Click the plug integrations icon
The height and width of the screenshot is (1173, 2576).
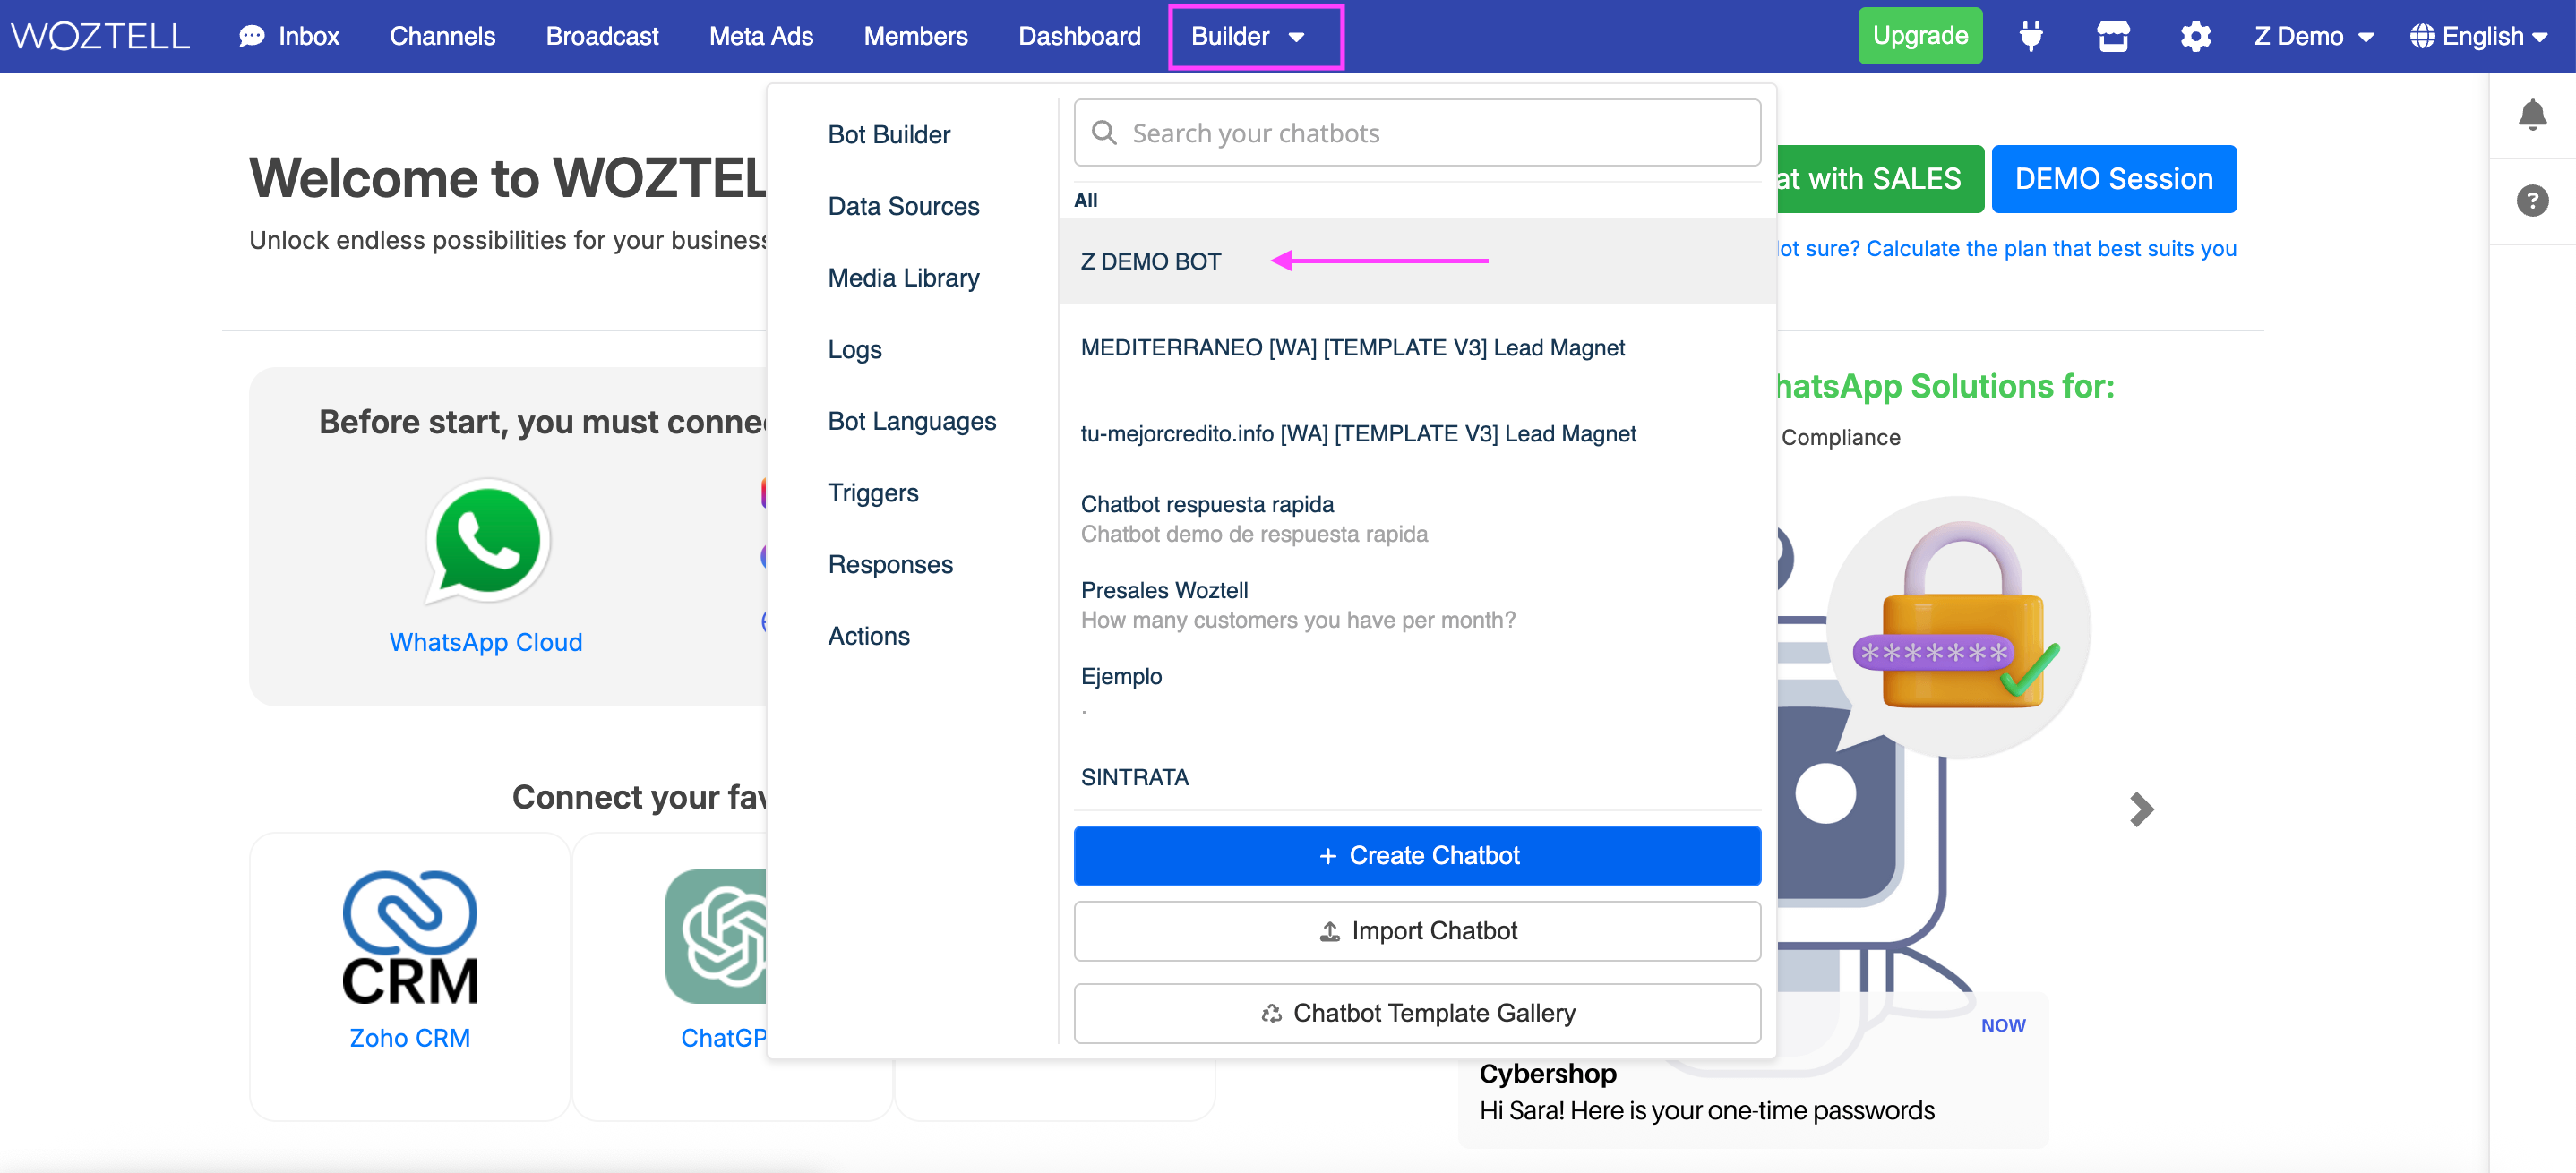click(x=2031, y=37)
